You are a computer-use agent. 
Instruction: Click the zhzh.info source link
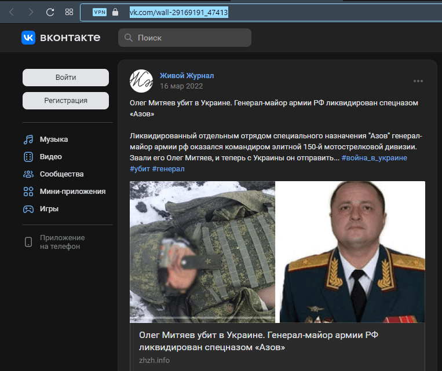[154, 361]
